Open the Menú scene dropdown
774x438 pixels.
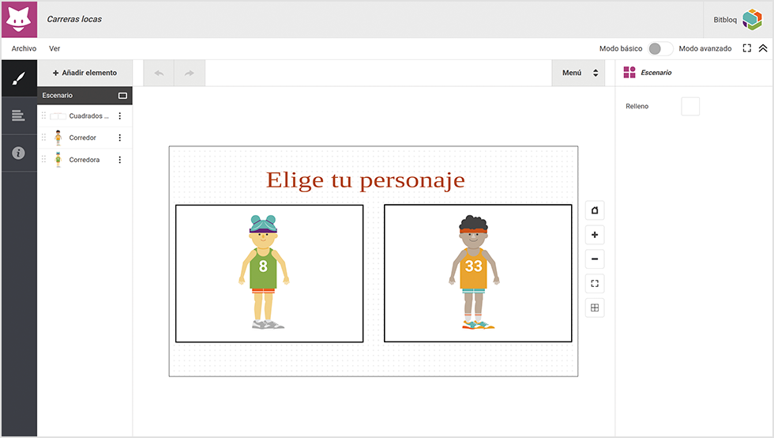click(x=578, y=74)
